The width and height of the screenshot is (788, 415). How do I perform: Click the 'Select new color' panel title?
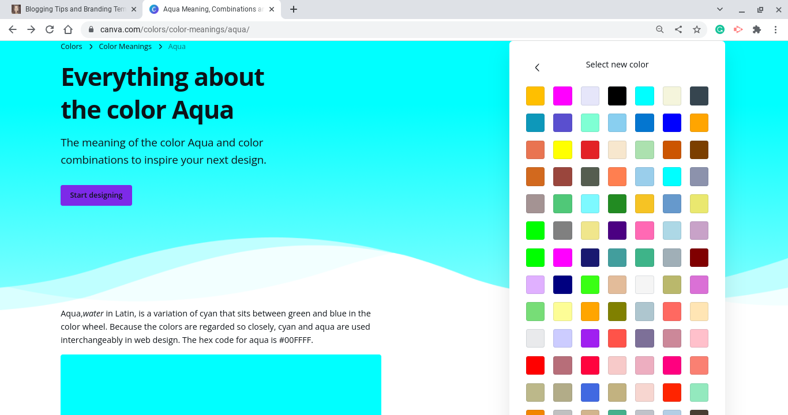(617, 65)
